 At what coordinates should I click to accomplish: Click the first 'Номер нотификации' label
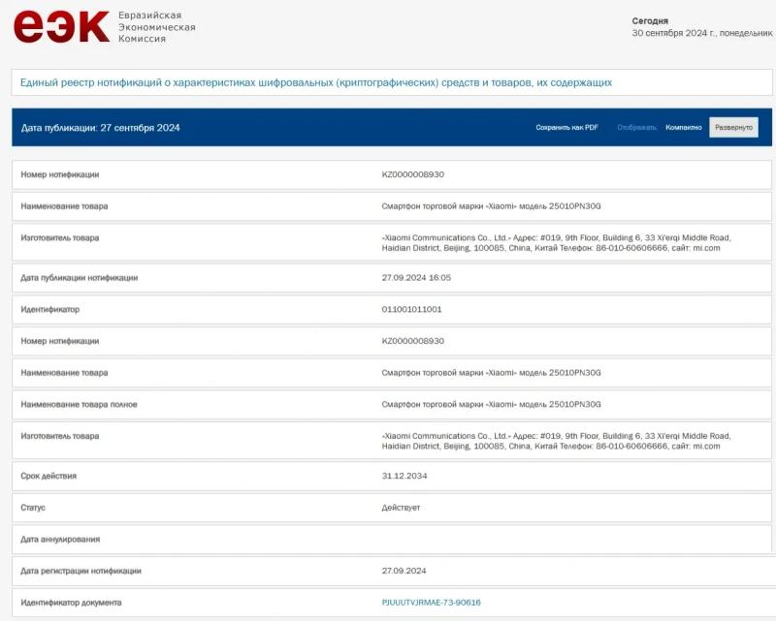tap(60, 174)
